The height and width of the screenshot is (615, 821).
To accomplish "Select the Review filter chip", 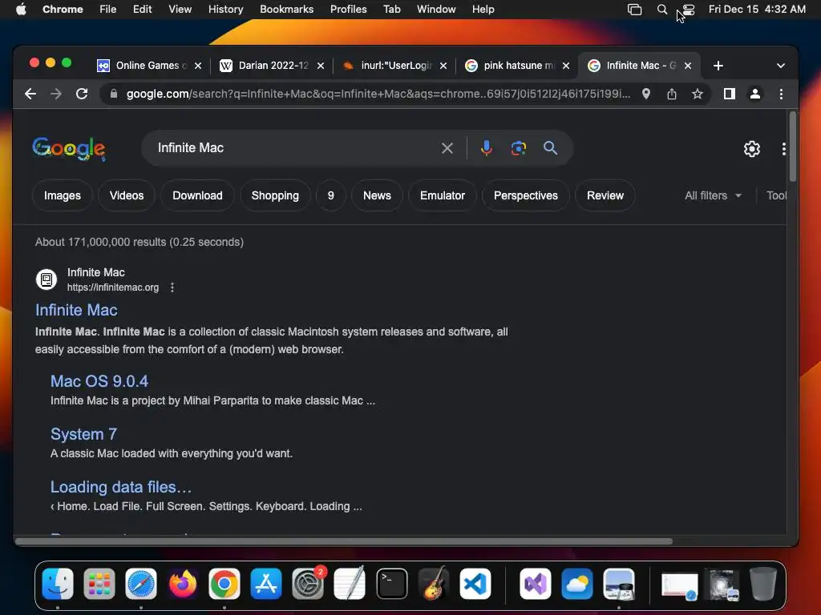I will coord(605,195).
